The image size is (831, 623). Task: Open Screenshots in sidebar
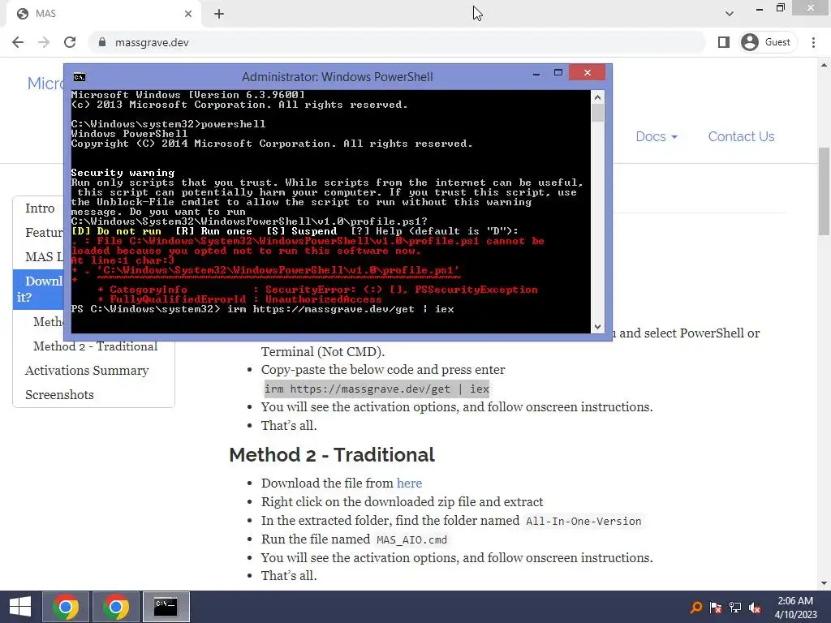click(59, 395)
